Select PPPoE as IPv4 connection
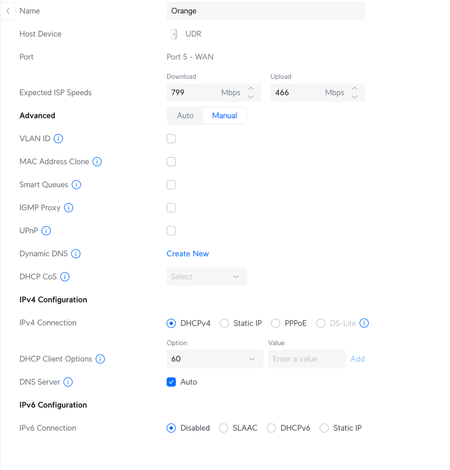 click(276, 323)
